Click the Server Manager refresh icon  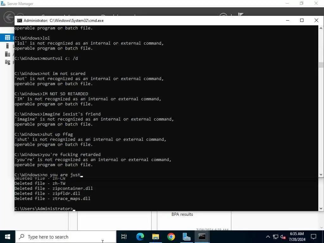[x=223, y=15]
